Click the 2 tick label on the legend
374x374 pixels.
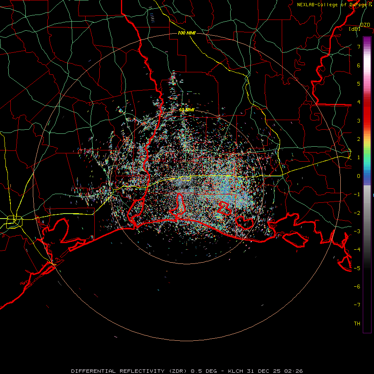pos(359,139)
